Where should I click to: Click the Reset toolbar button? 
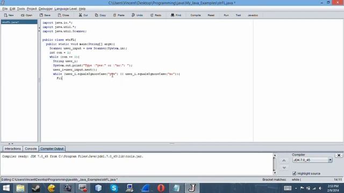coord(211,16)
